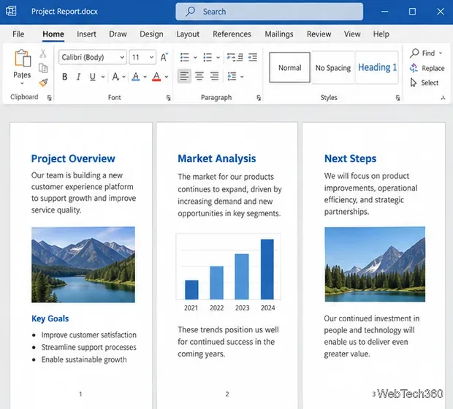
Task: Open the Review tab
Action: point(319,34)
